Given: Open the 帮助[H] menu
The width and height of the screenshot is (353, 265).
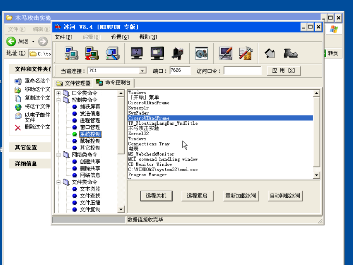Looking at the screenshot, I should click(x=148, y=37).
